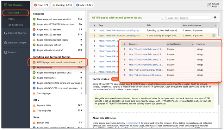Open the Insecure Resources column dropdown arrow
This screenshot has width=224, height=130.
215,25
